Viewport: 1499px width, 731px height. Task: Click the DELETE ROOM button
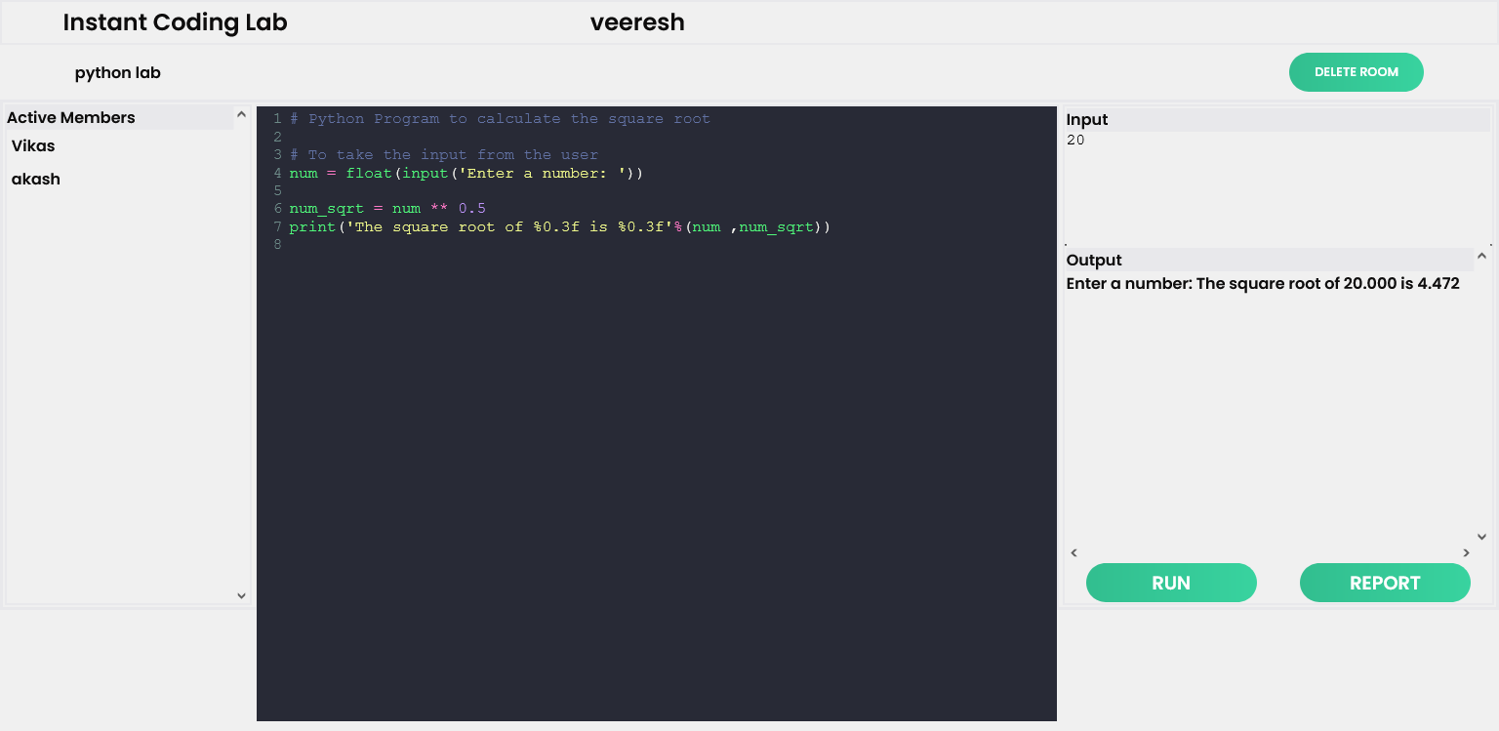coord(1357,72)
